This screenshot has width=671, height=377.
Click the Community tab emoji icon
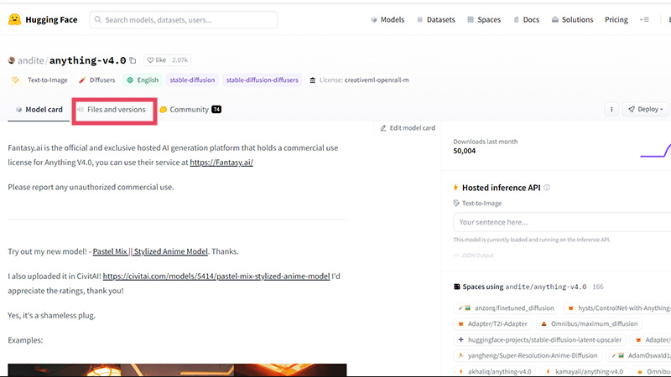pos(163,110)
